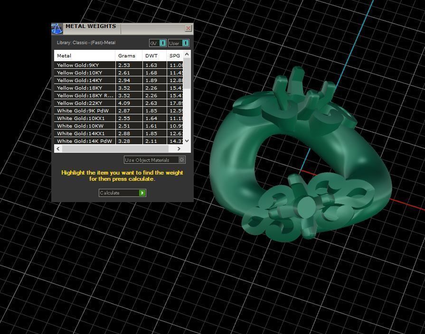Screen dimensions: 425x334
Task: Click the Metal Weights scale icon
Action: tap(57, 29)
